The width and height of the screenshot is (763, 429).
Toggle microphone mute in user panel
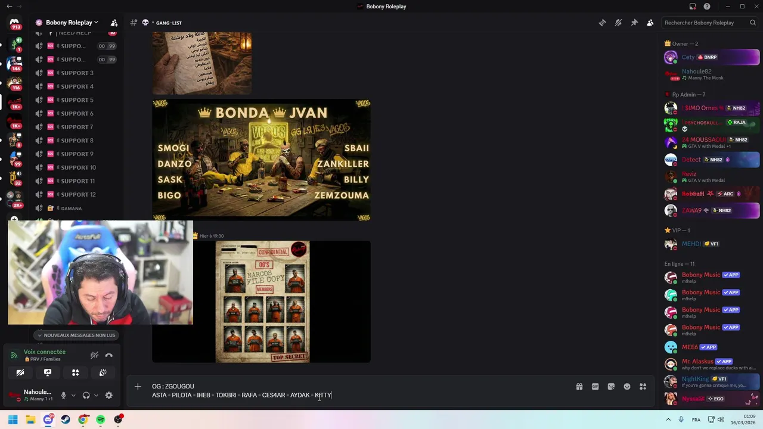63,395
